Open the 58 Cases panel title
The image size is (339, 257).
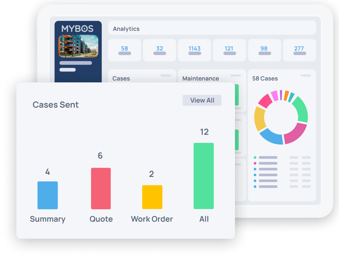265,78
